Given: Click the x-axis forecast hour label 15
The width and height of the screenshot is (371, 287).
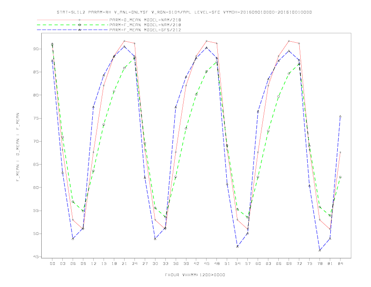Looking at the screenshot, I should coord(104,264).
